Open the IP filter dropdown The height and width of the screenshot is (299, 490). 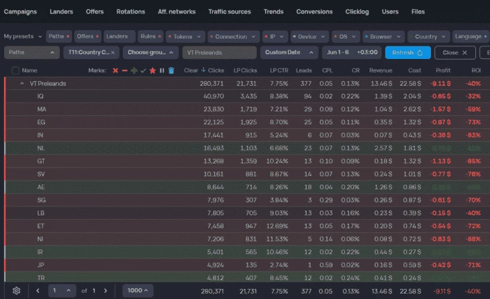[275, 36]
